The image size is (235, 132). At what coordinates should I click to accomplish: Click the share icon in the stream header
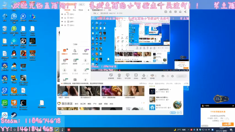point(185,12)
